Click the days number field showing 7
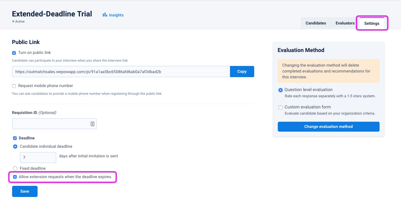Viewport: 401px width, 223px height. point(38,157)
